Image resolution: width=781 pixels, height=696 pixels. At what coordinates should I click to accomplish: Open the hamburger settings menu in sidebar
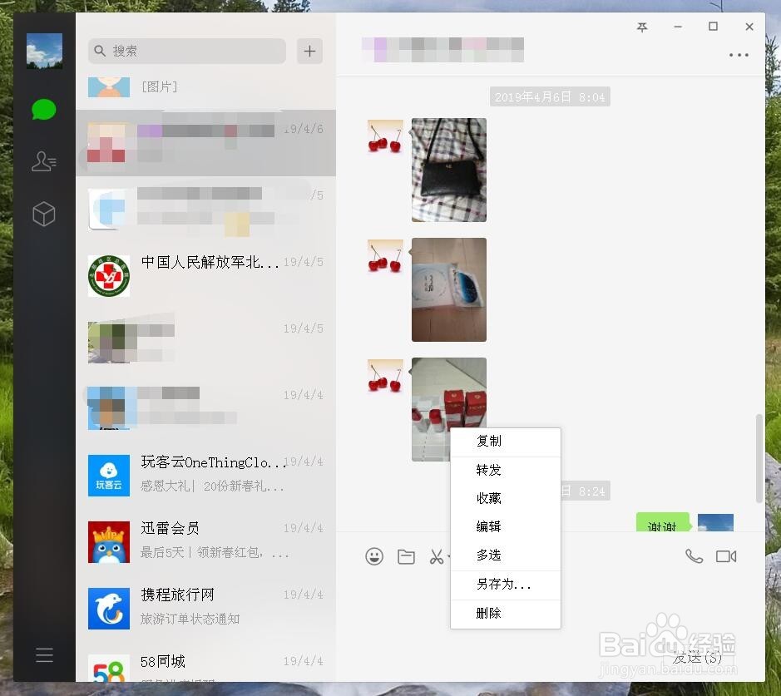coord(44,654)
